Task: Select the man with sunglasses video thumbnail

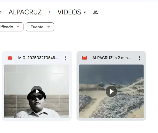Action: pyautogui.click(x=37, y=91)
